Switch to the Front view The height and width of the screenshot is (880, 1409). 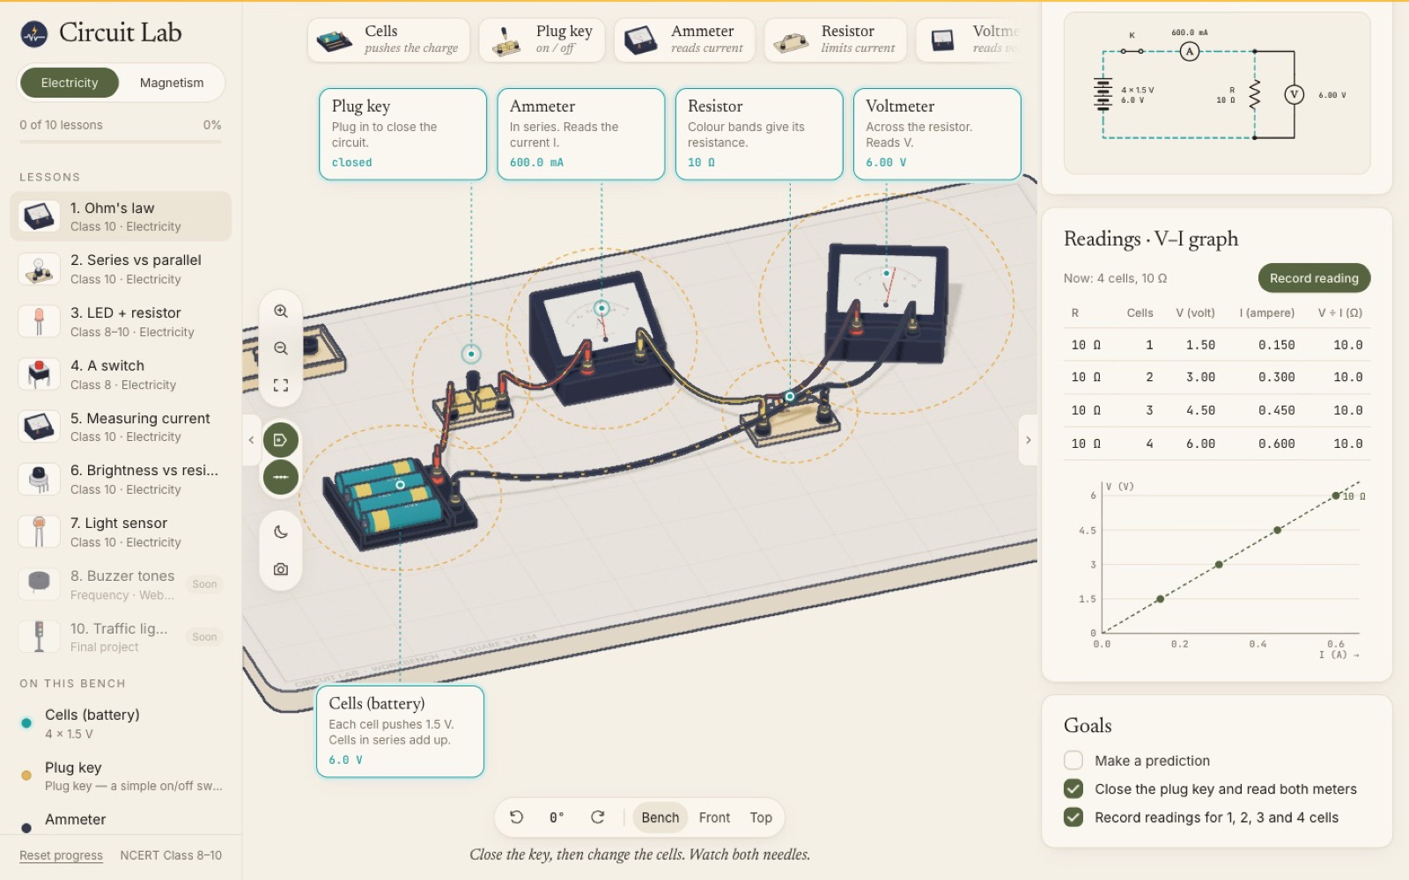714,818
